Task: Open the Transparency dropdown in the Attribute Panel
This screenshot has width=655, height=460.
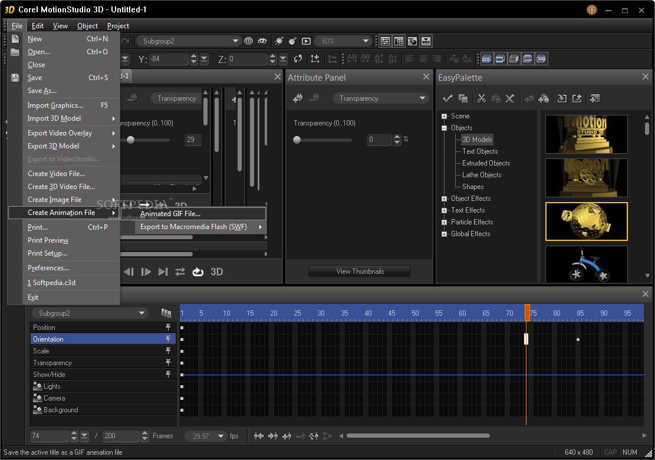Action: point(422,98)
